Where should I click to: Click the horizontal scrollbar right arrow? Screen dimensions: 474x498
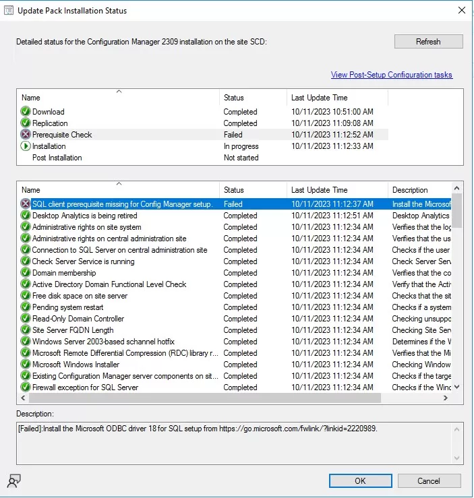click(446, 398)
